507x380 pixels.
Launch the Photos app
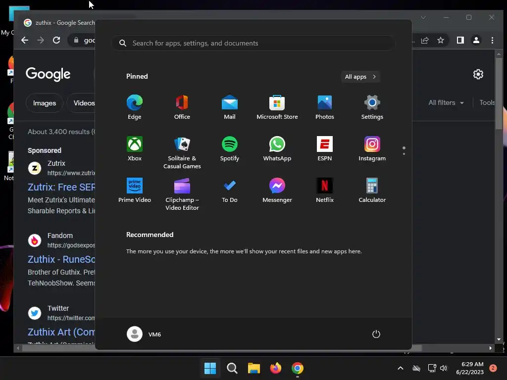coord(325,107)
